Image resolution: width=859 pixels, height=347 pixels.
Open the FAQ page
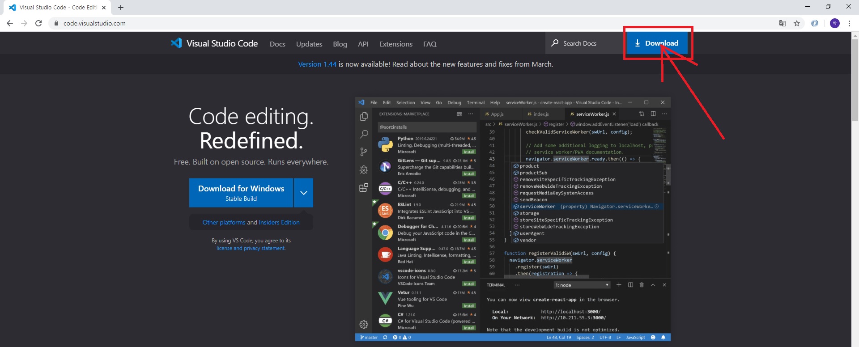(430, 44)
